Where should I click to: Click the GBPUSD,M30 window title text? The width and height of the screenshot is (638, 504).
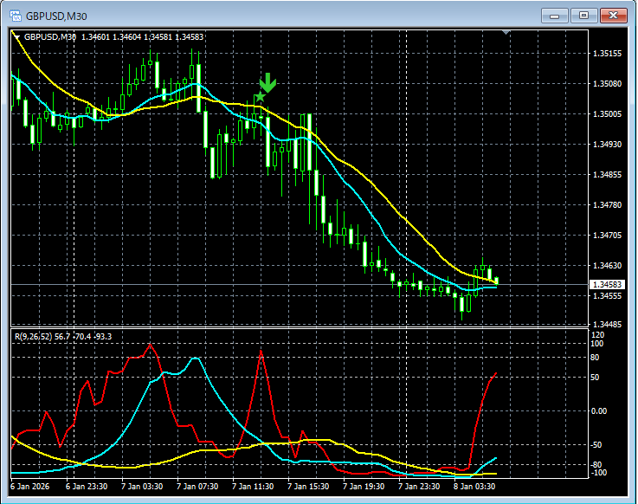pyautogui.click(x=56, y=16)
